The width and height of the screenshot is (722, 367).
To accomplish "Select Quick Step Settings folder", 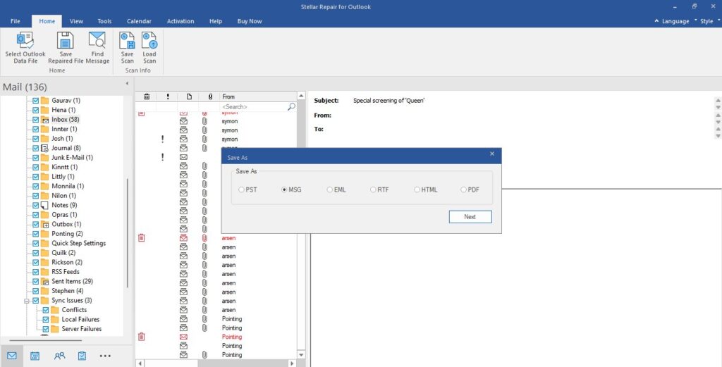I will click(x=79, y=243).
